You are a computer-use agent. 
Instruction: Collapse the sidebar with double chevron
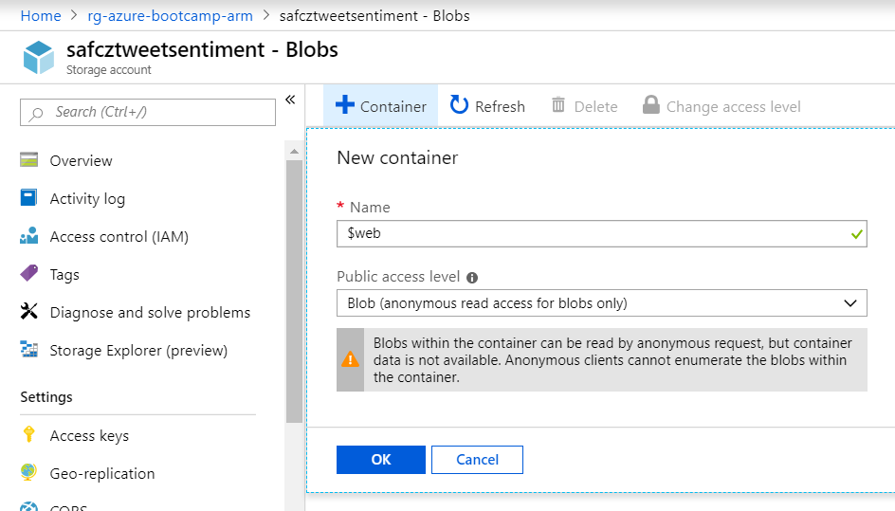click(x=290, y=100)
